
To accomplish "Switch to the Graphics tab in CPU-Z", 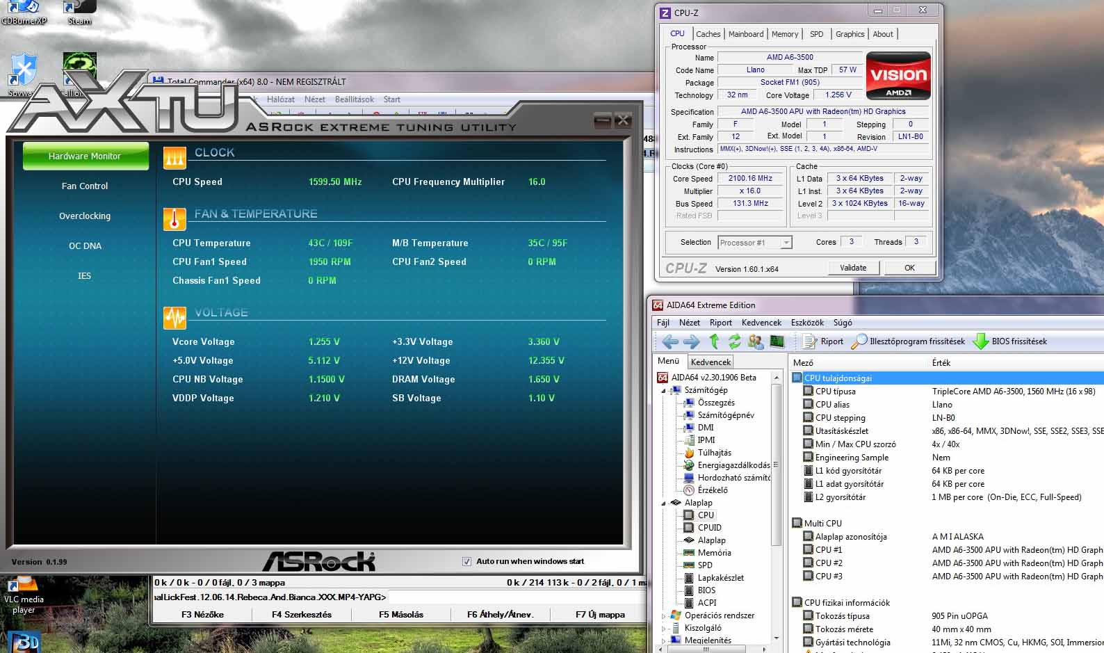I will 850,34.
